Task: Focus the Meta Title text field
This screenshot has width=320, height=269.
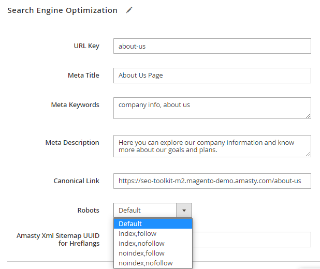Action: [212, 76]
